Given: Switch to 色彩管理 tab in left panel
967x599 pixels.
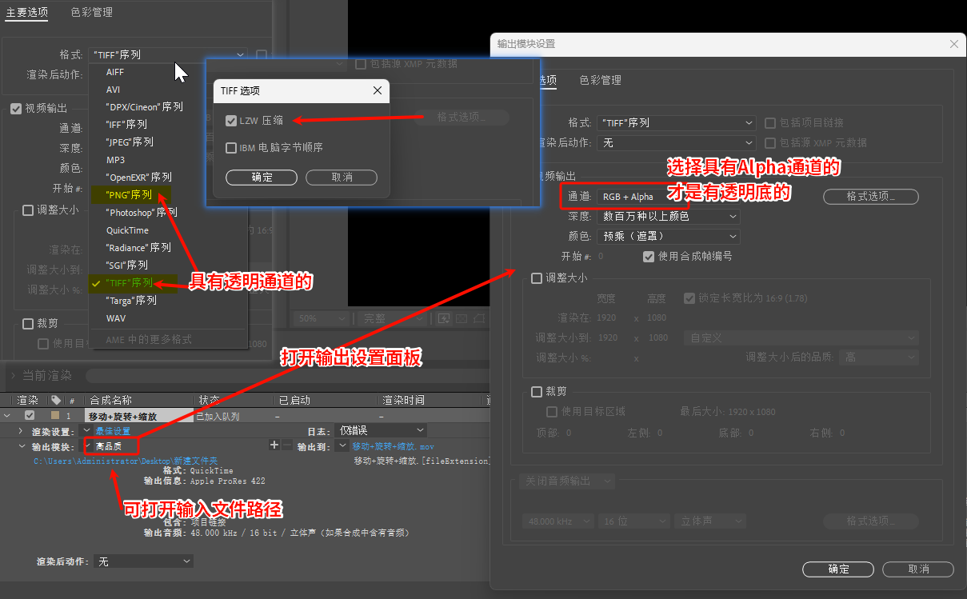Looking at the screenshot, I should pyautogui.click(x=91, y=12).
